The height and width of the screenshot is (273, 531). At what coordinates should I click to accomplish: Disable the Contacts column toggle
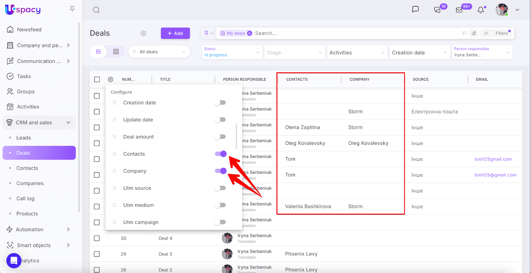(220, 154)
